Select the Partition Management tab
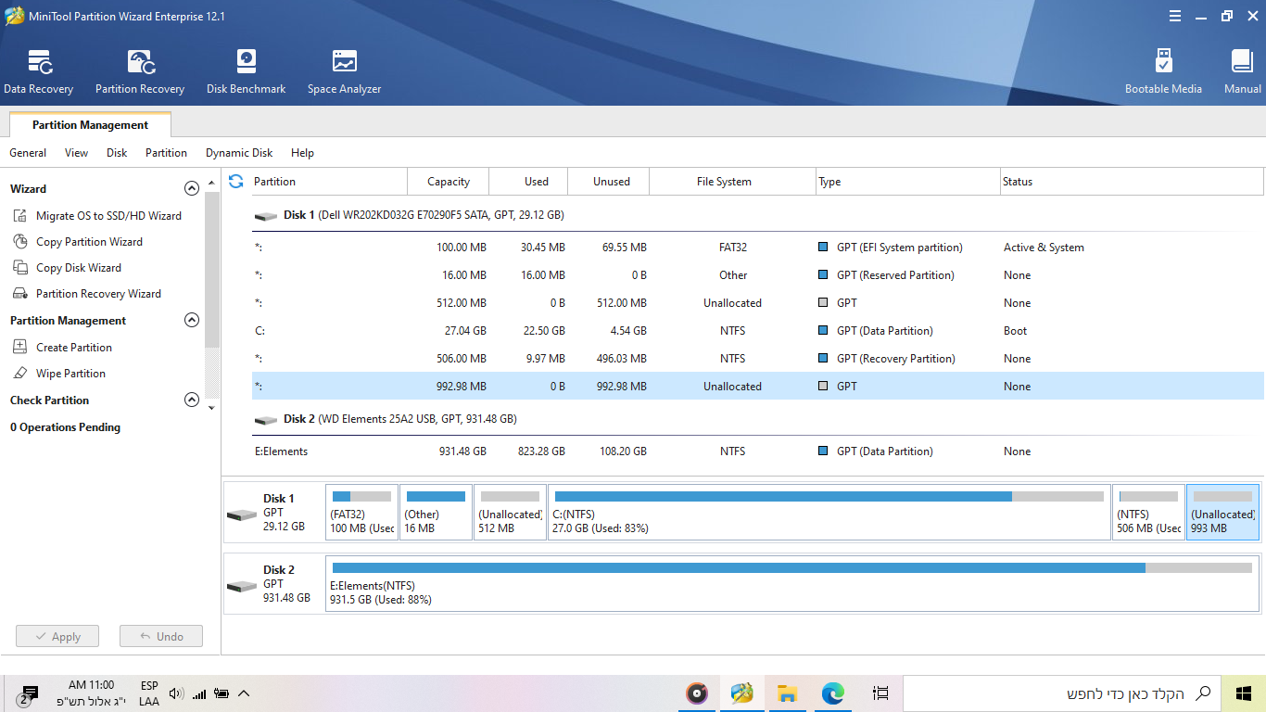This screenshot has height=712, width=1266. [x=90, y=125]
